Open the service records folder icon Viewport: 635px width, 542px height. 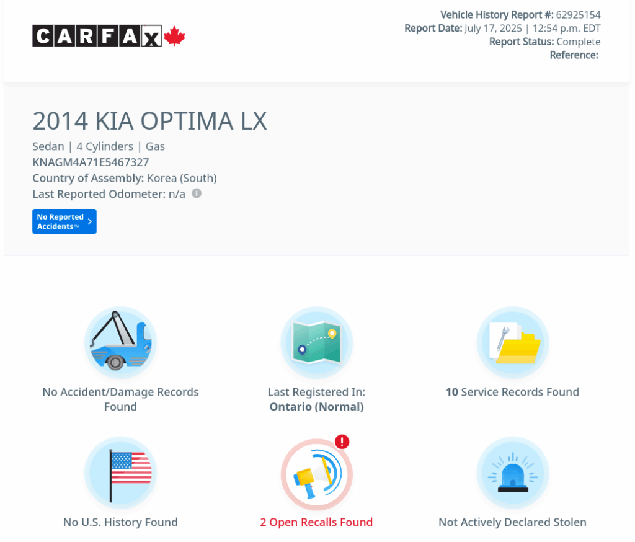(x=513, y=342)
